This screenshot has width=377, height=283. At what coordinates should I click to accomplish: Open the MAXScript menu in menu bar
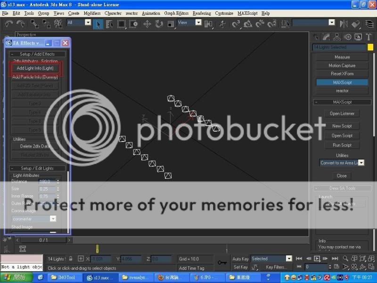tap(247, 13)
